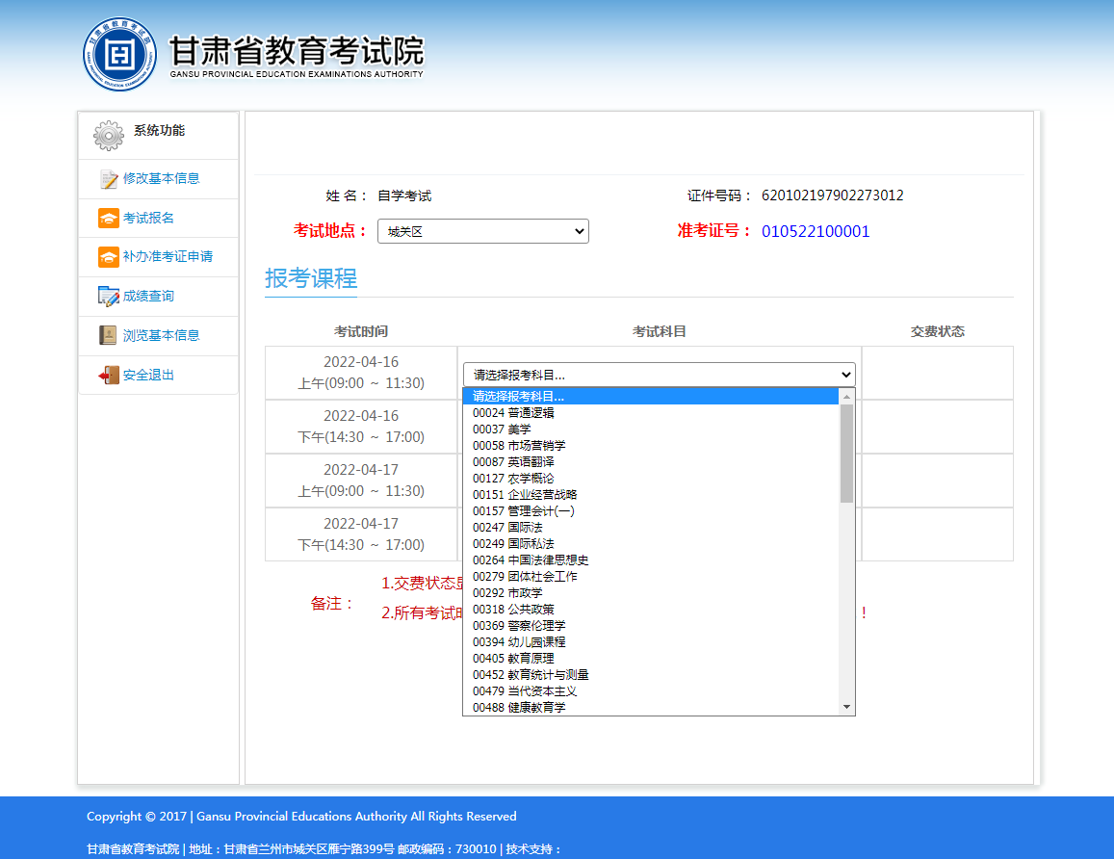This screenshot has height=859, width=1114.
Task: Click the exam subject dropdown arrow
Action: click(x=845, y=374)
